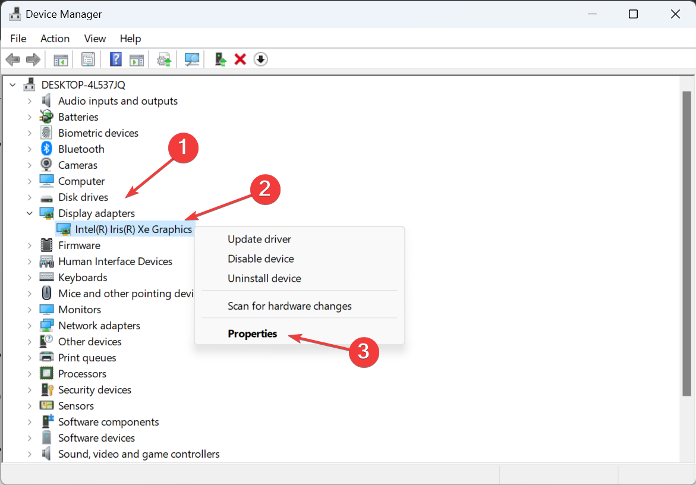The height and width of the screenshot is (485, 696).
Task: Select the Processors tree item
Action: click(x=82, y=374)
